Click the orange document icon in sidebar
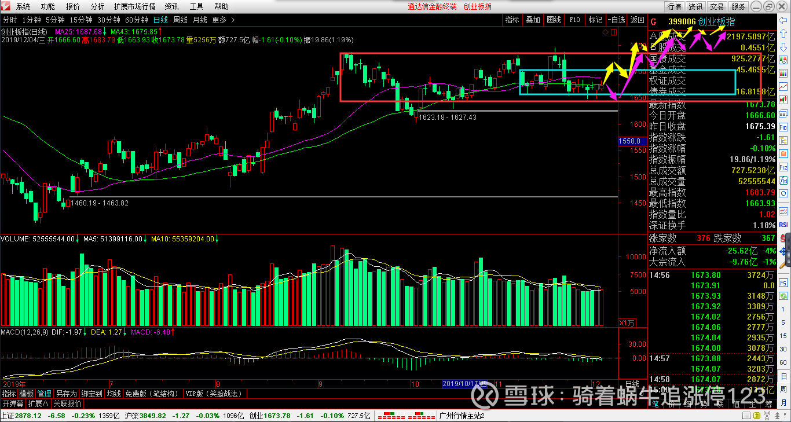 (783, 153)
